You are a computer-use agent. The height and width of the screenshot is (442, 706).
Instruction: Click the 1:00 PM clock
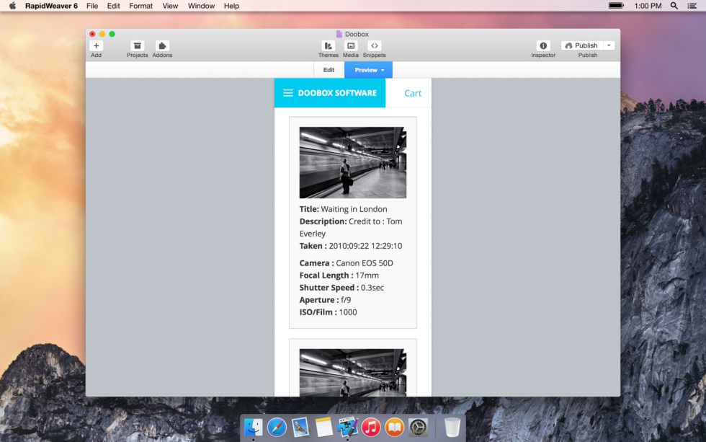tap(648, 6)
